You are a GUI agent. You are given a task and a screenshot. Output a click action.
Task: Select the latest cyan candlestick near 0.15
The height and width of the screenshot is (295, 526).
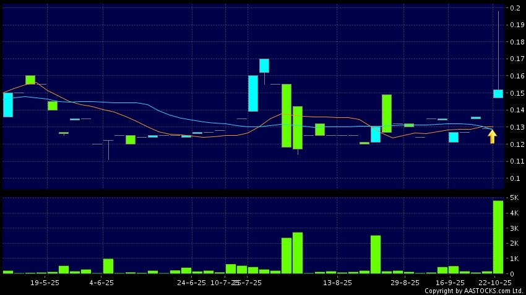[498, 94]
